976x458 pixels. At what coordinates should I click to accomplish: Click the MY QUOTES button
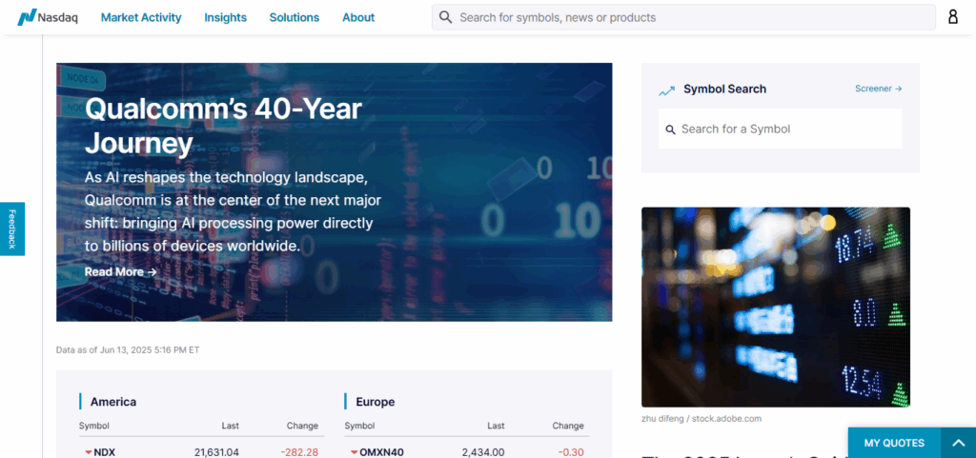[x=894, y=443]
